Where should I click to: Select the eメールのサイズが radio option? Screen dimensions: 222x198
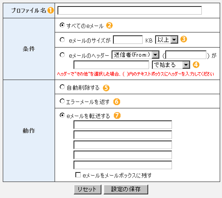coord(62,40)
